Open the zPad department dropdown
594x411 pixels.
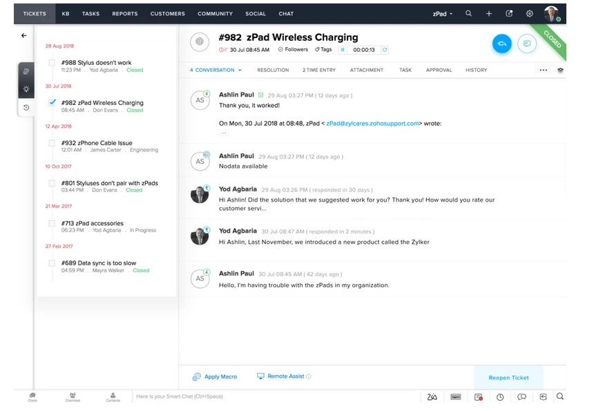click(443, 14)
